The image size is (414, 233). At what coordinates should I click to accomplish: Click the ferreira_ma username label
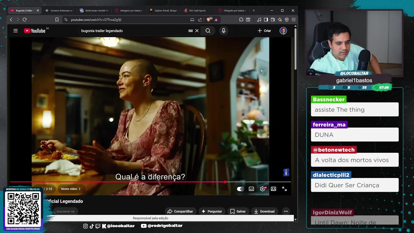pyautogui.click(x=329, y=125)
